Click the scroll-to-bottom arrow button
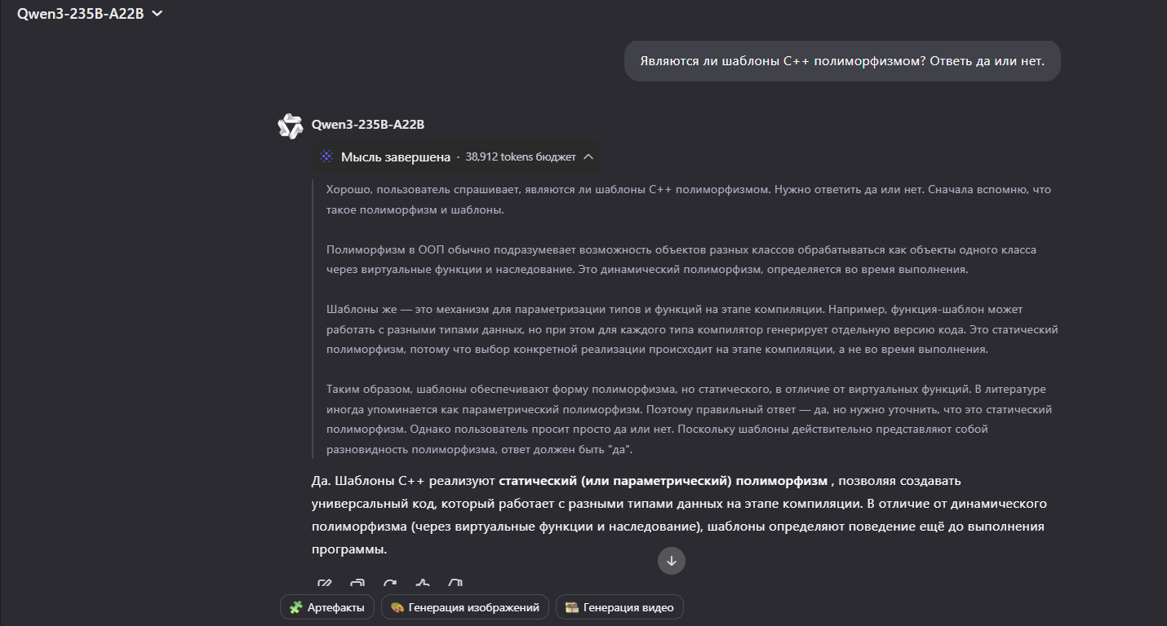The width and height of the screenshot is (1167, 626). (672, 561)
